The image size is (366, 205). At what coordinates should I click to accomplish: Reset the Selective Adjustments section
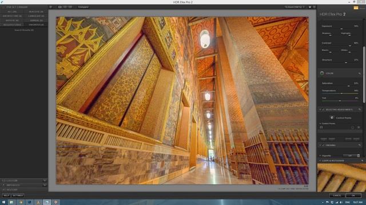click(360, 109)
